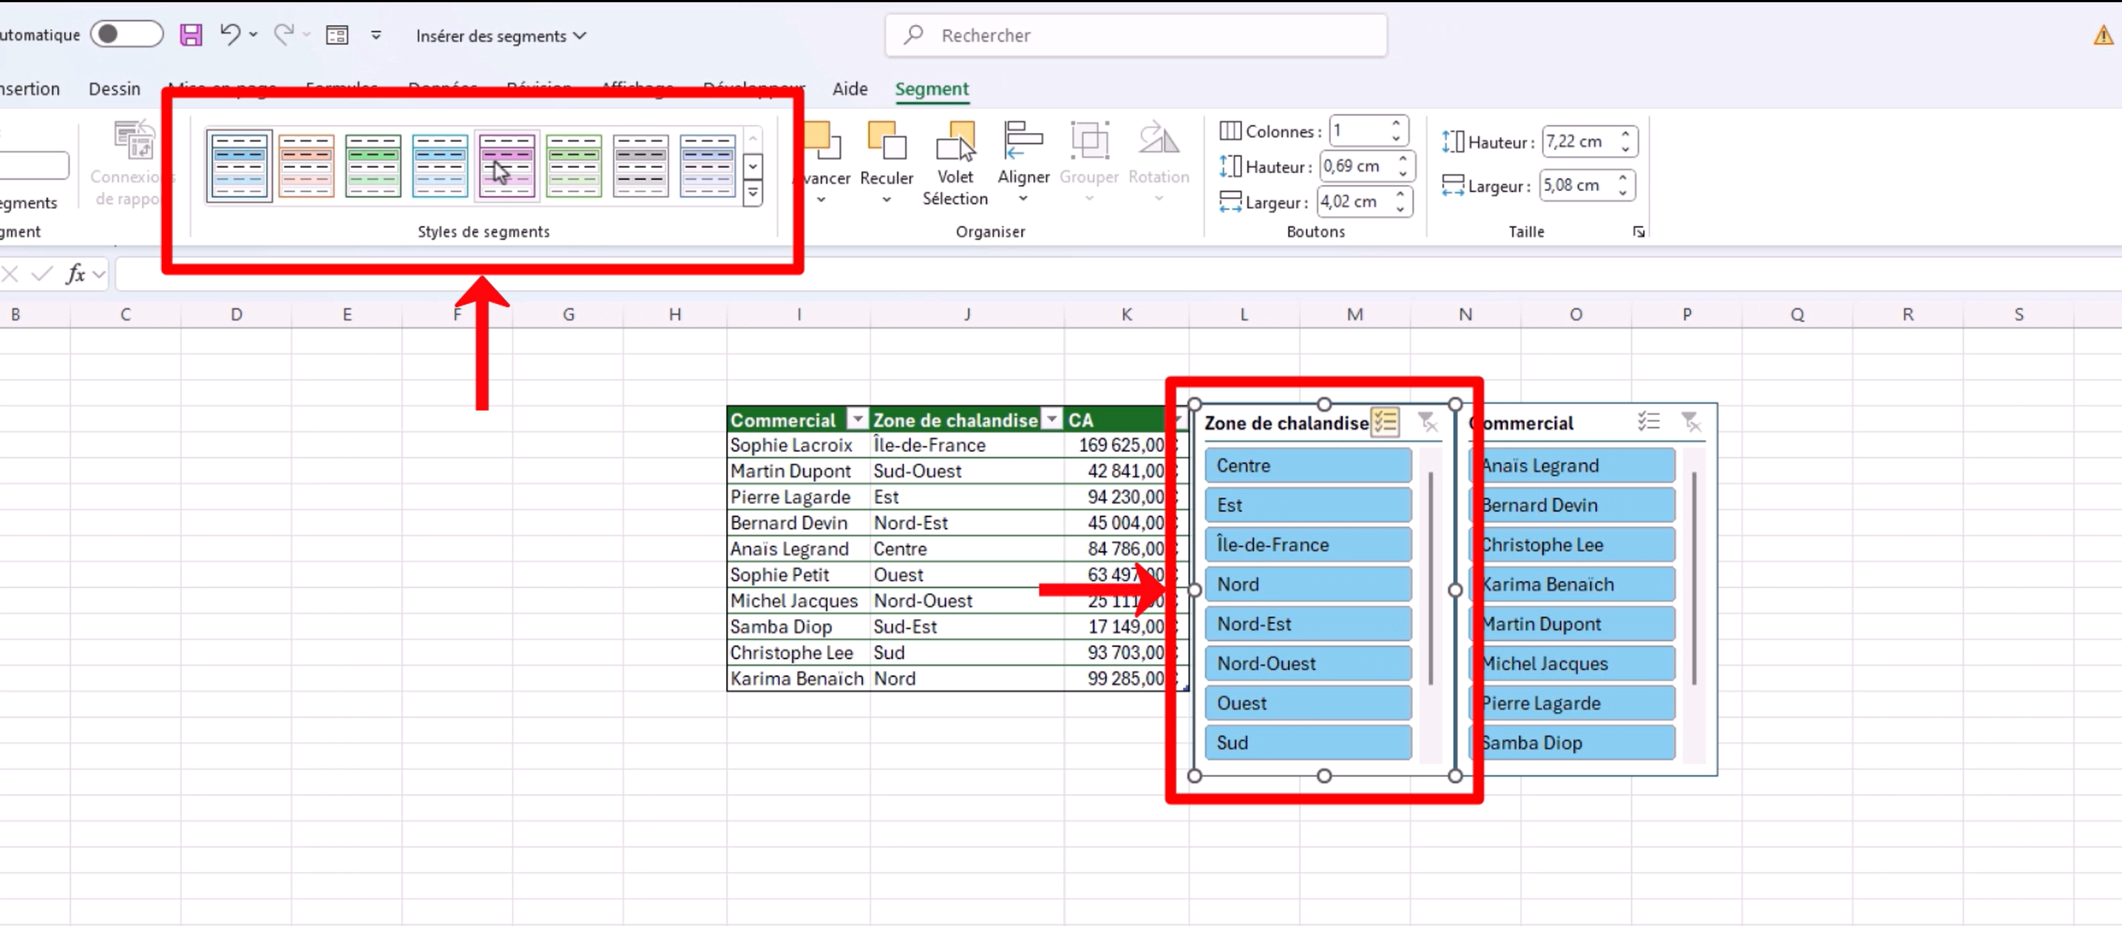Switch to the Aide tab

coord(850,89)
